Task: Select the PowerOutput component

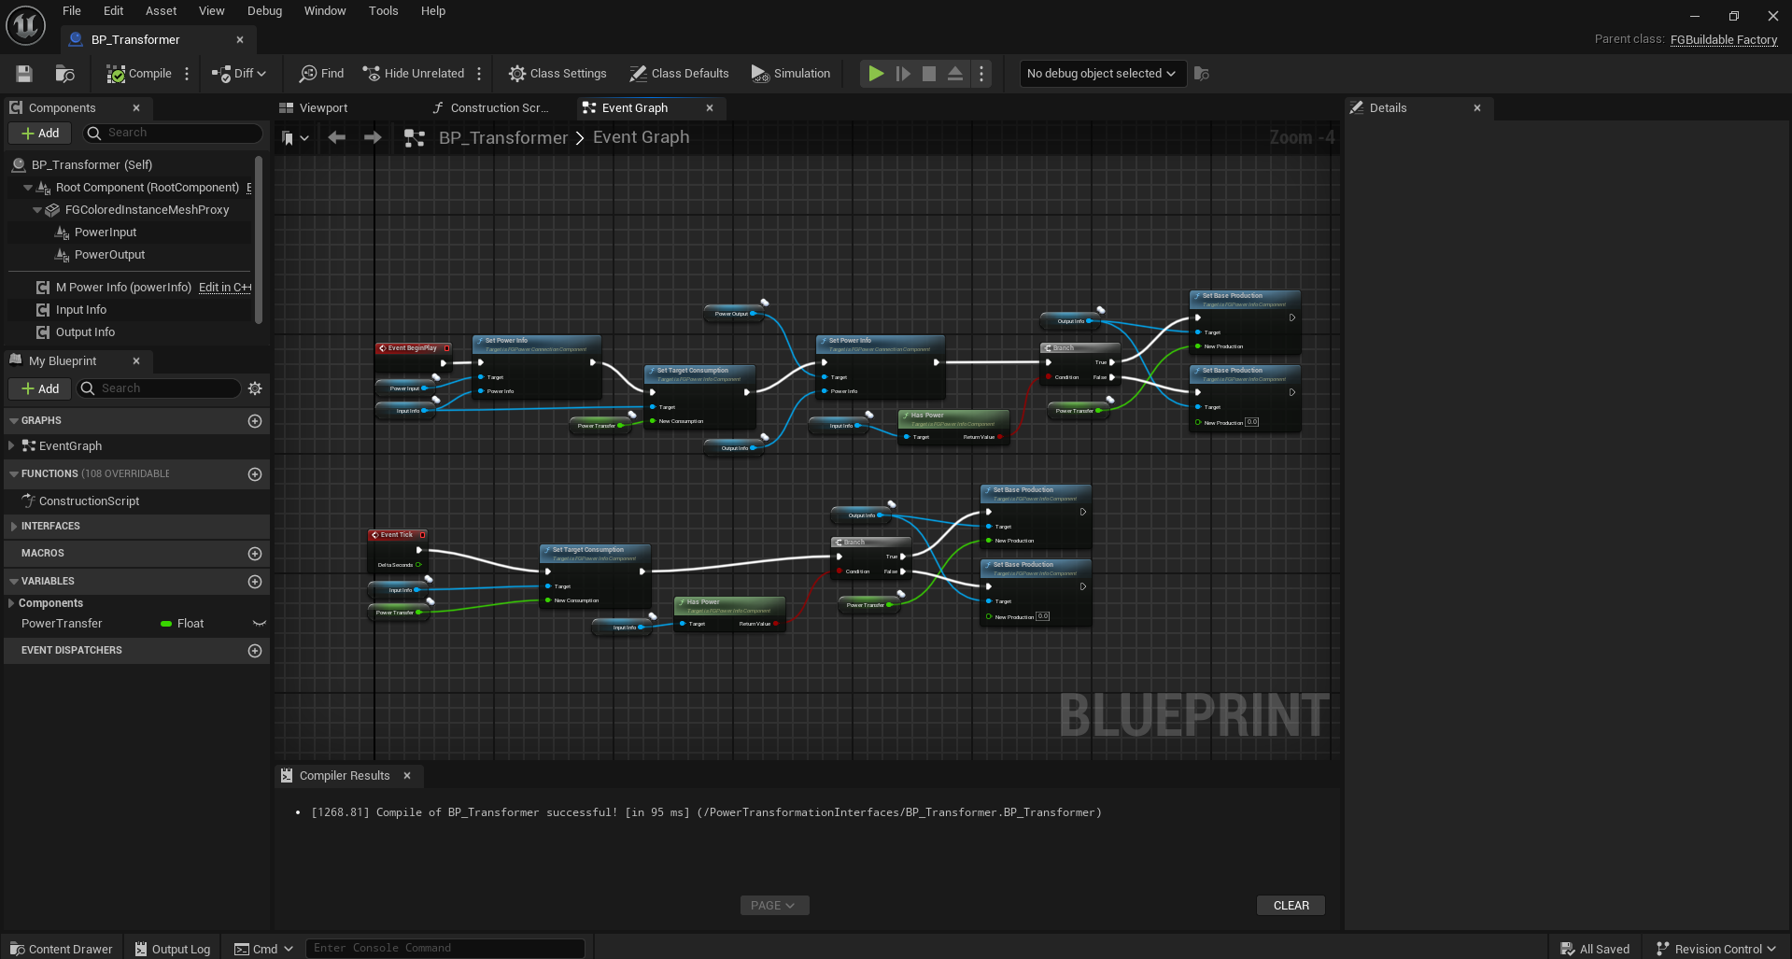Action: (x=110, y=255)
